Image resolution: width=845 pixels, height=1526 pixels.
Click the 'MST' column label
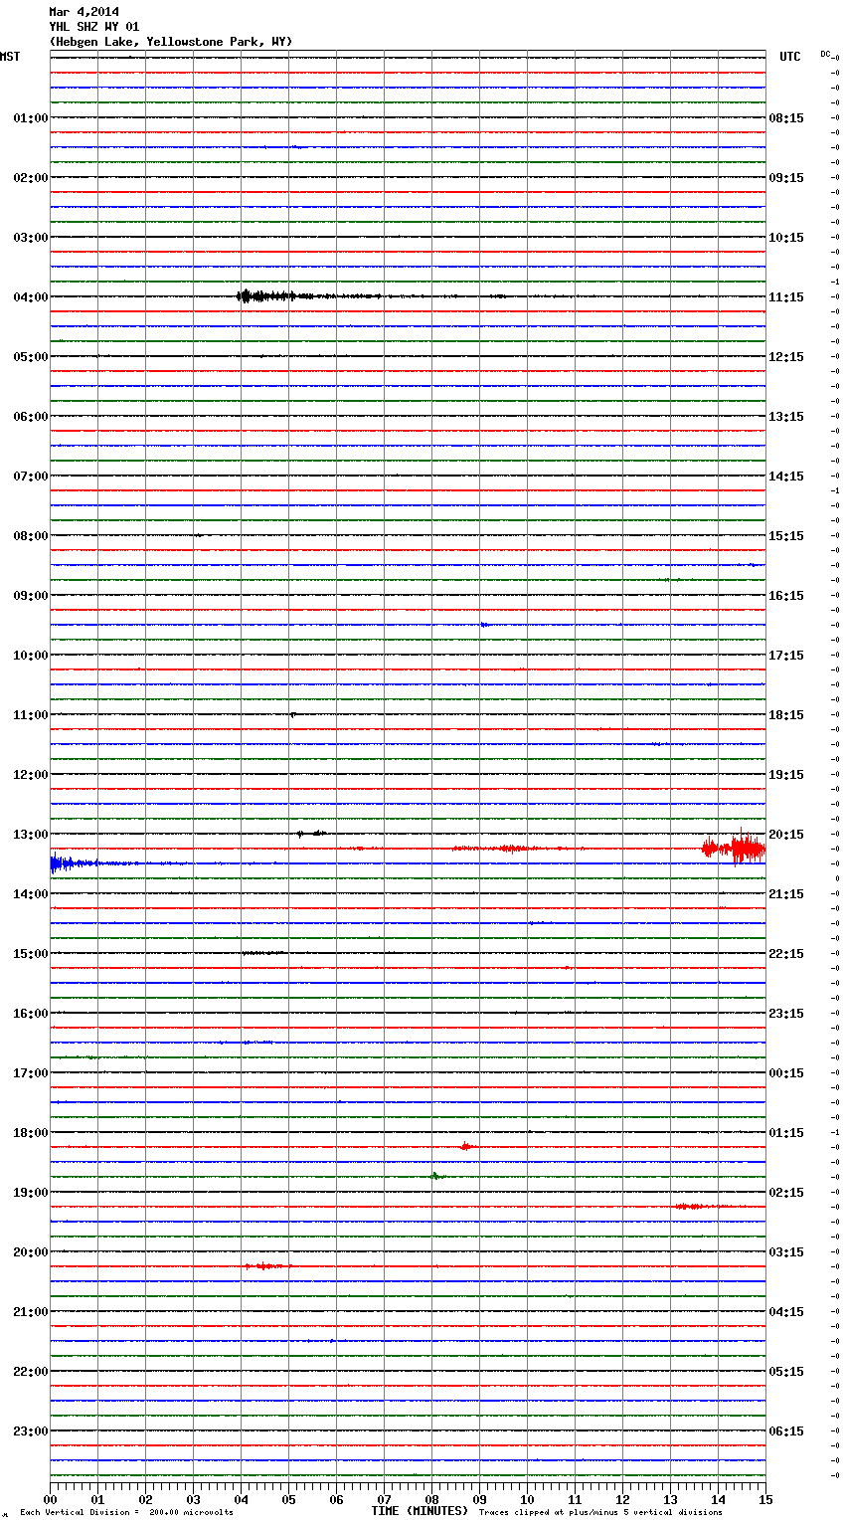10,57
